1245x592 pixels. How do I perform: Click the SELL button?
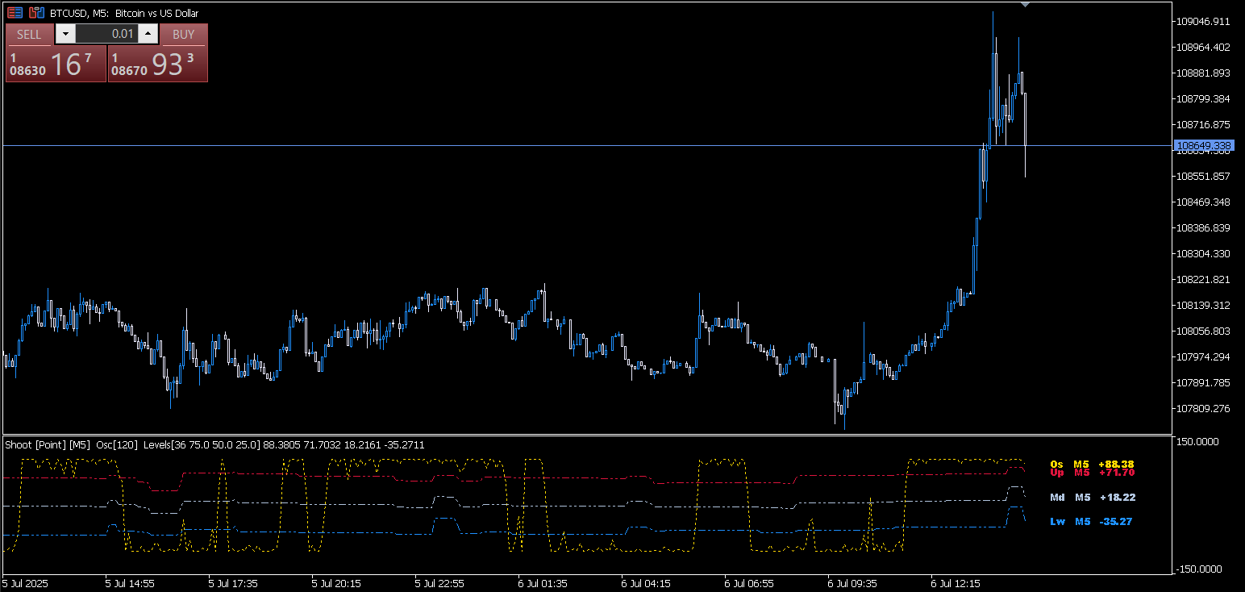click(x=29, y=34)
